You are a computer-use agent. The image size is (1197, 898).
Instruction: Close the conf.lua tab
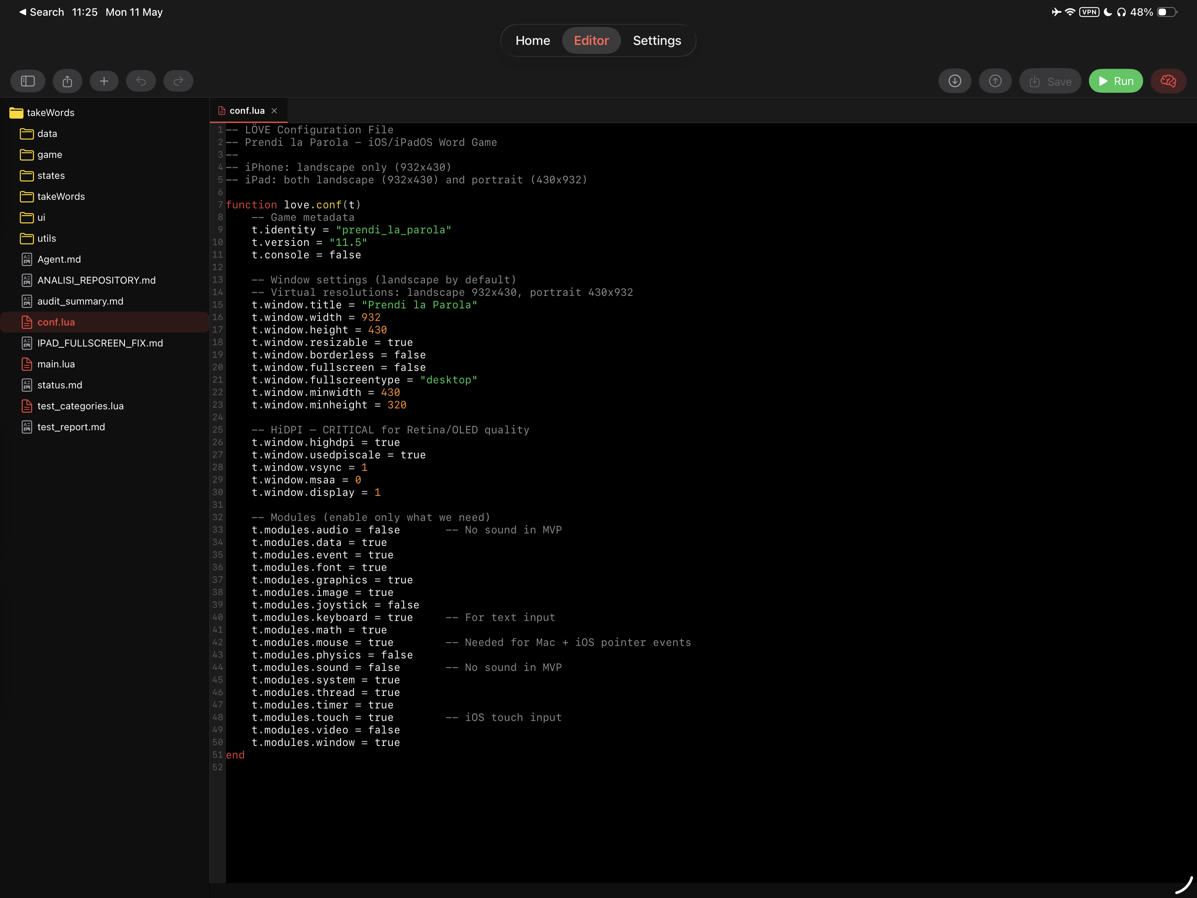(x=274, y=110)
